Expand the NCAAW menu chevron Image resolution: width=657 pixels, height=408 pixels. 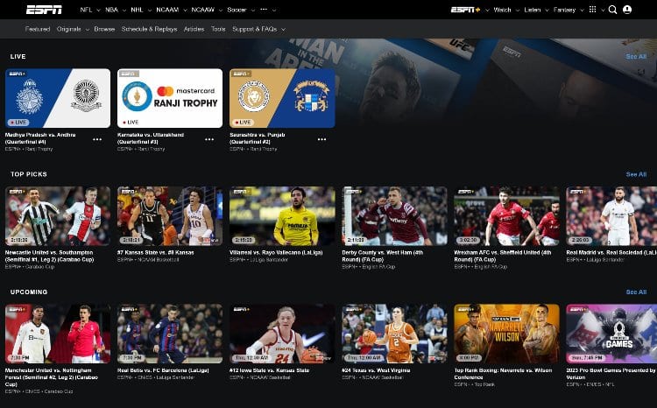click(221, 10)
